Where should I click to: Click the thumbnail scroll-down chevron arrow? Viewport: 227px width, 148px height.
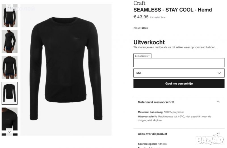click(x=10, y=132)
